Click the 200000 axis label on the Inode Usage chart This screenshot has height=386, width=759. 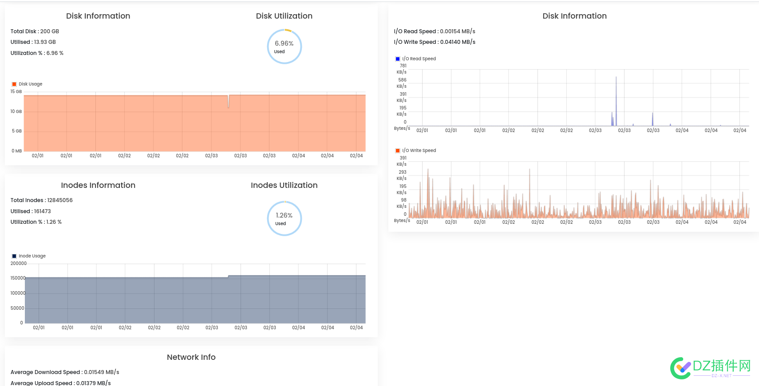click(x=19, y=264)
